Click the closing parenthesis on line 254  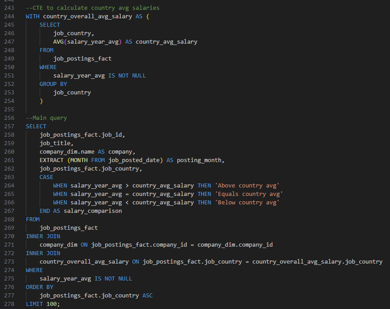(x=41, y=101)
